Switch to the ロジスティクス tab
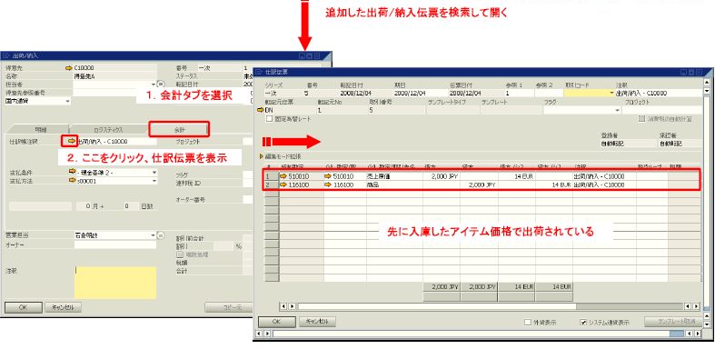715x349 pixels. [108, 130]
